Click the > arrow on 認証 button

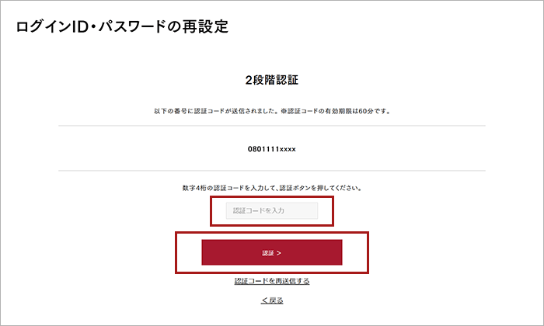279,253
